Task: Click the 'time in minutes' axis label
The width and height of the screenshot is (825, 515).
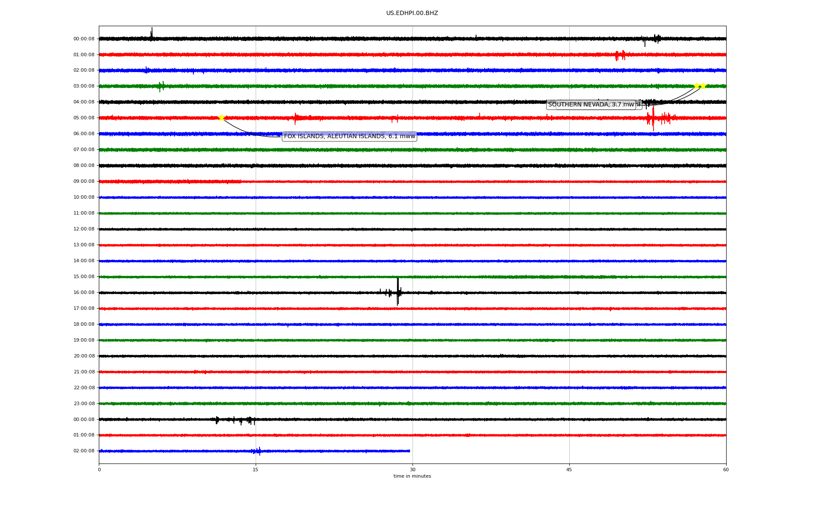Action: pyautogui.click(x=412, y=476)
